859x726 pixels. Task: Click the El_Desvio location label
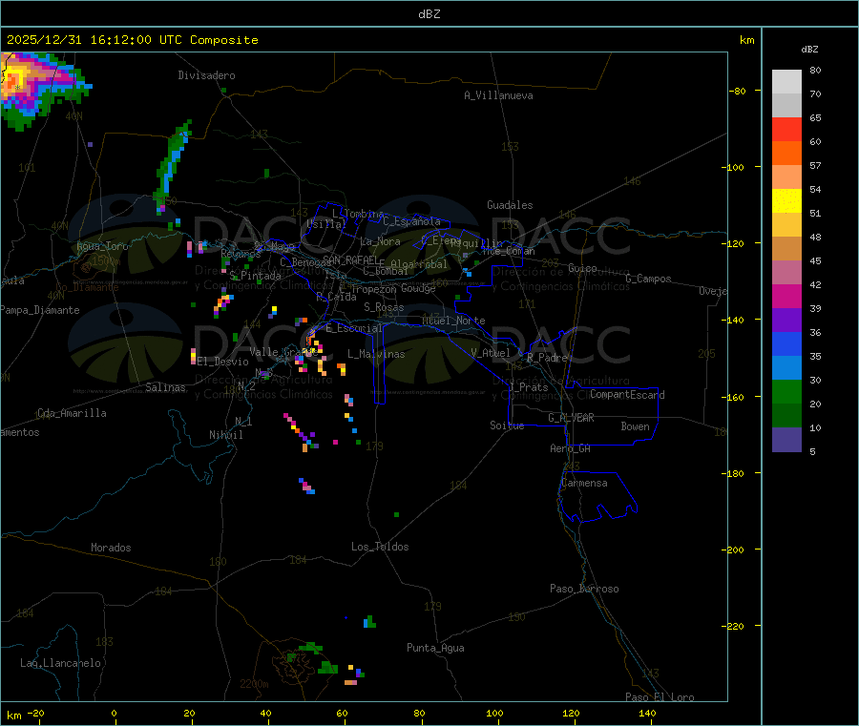tap(223, 362)
